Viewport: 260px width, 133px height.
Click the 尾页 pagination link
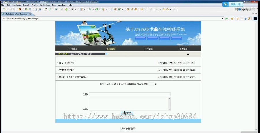(x=146, y=84)
